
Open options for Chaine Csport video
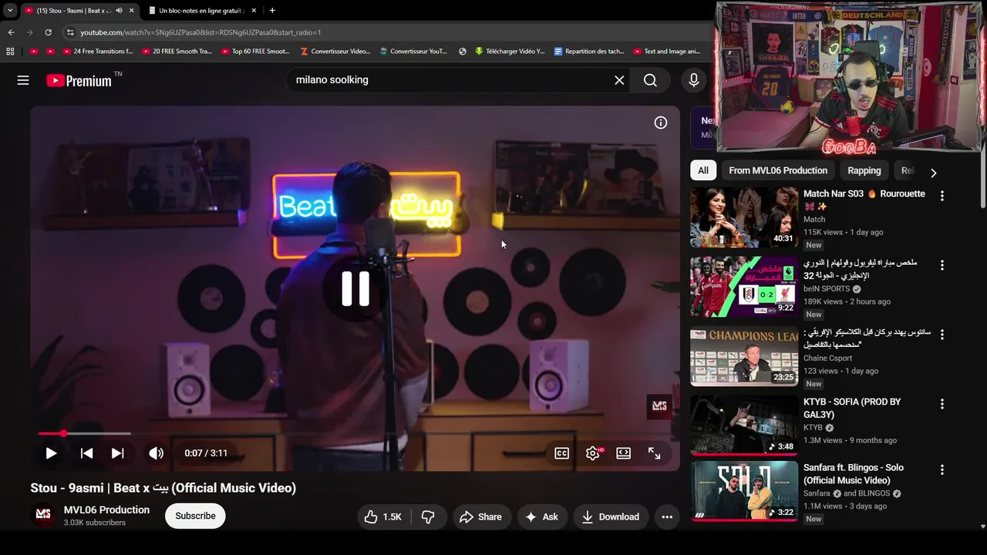click(x=942, y=335)
